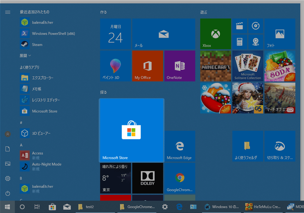
Task: Click the 探る group header
Action: point(103,92)
